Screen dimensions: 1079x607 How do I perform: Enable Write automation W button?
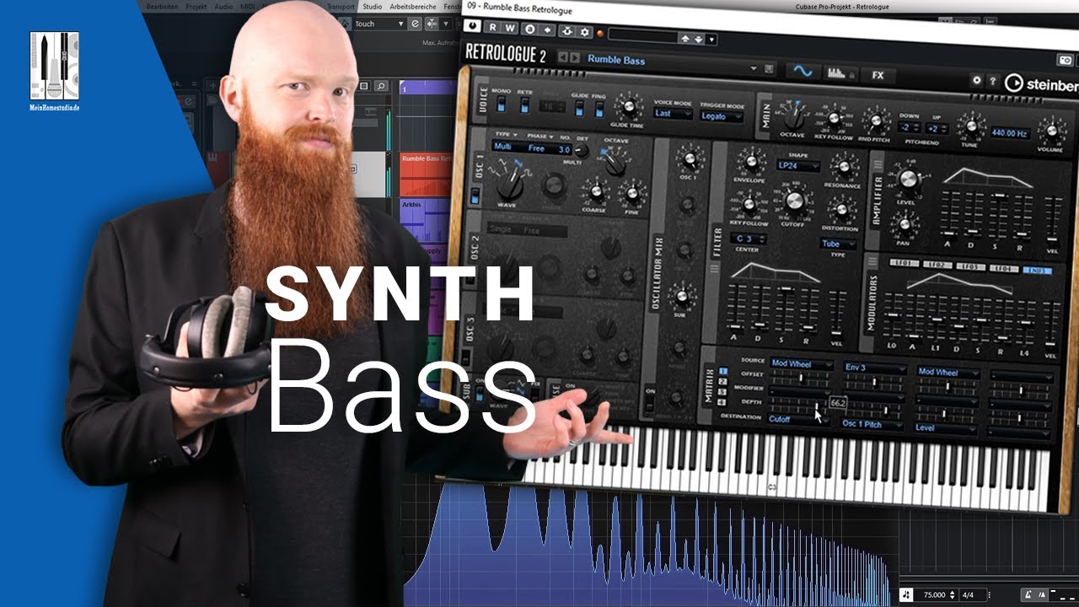510,30
